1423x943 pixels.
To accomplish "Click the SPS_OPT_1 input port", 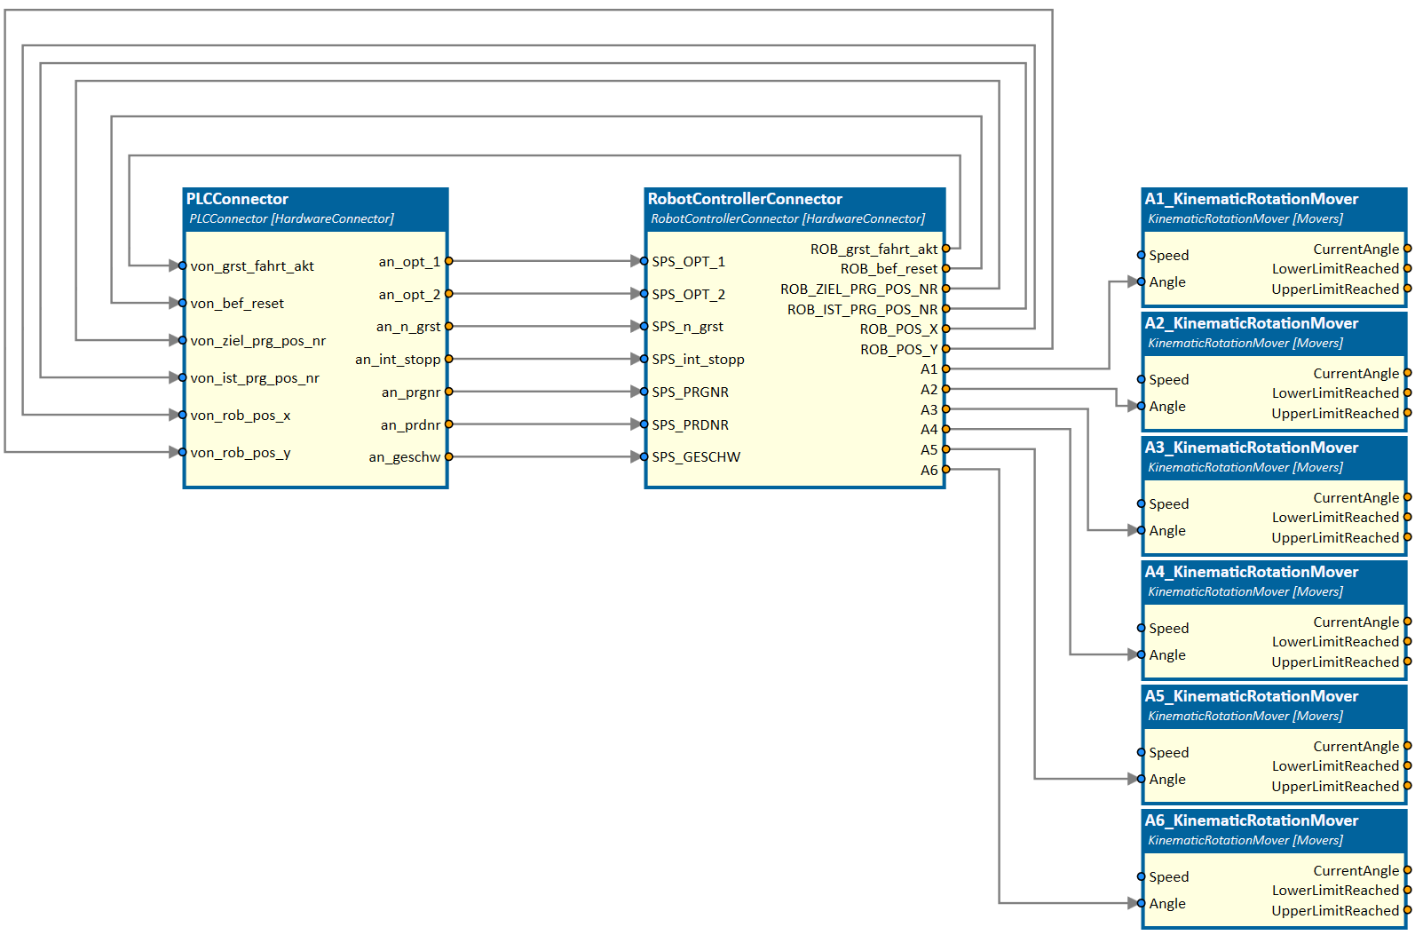I will point(644,261).
